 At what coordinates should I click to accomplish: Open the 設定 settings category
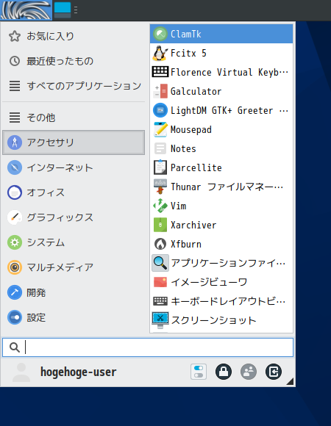coord(74,317)
